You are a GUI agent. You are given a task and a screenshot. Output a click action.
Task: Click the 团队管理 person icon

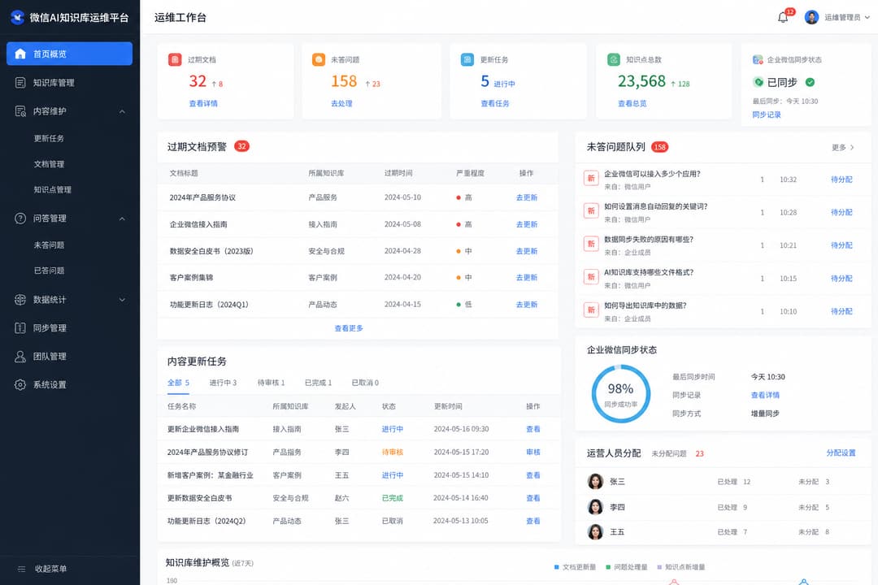pos(20,356)
